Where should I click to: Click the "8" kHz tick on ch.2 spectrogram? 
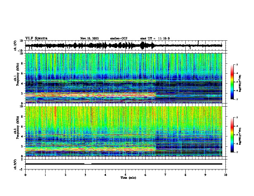[x=22, y=117]
